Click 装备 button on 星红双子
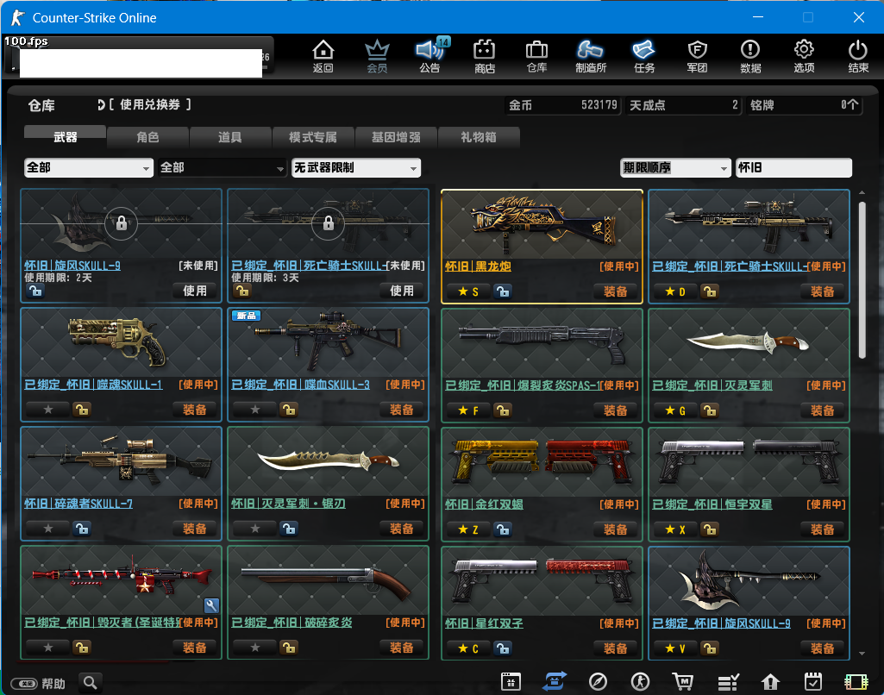 coord(615,648)
